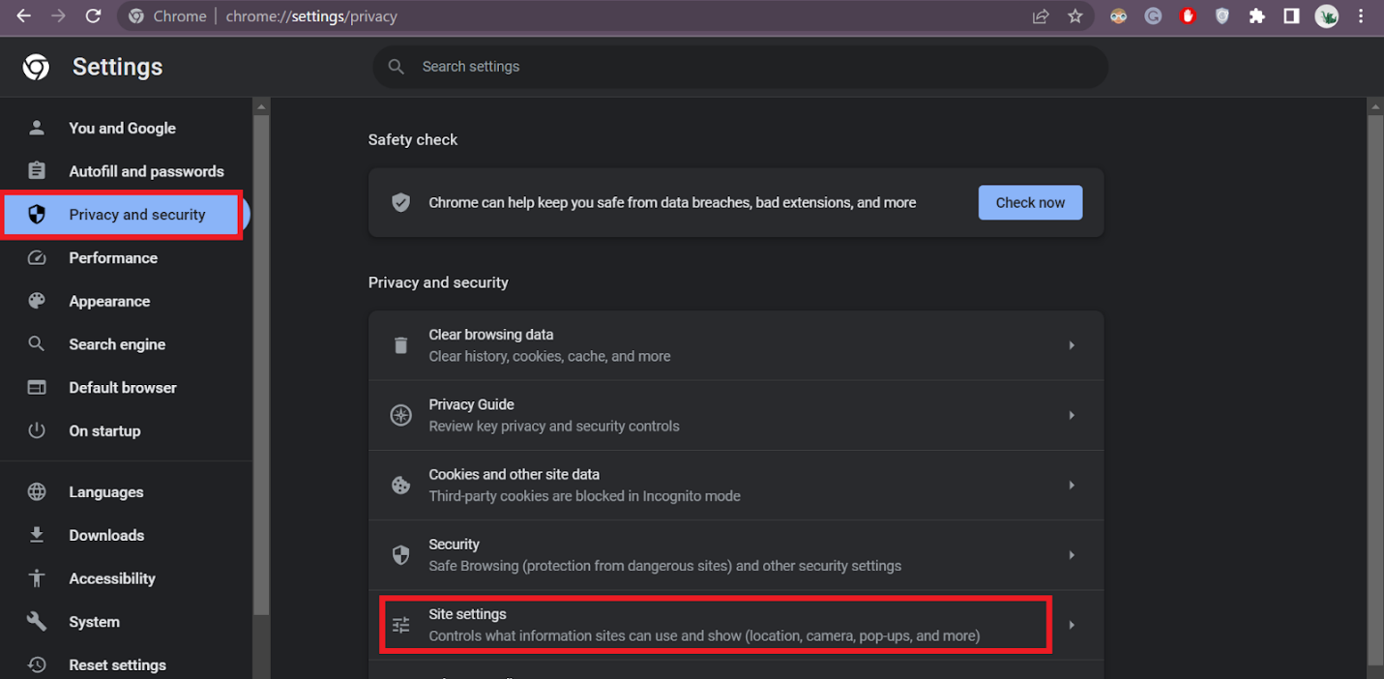Click the main page vertical scrollbar
Viewport: 1384px width, 679px height.
tap(1375, 387)
